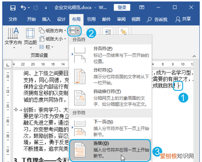Click the vertical ruler
202x162 pixels.
click(8, 116)
